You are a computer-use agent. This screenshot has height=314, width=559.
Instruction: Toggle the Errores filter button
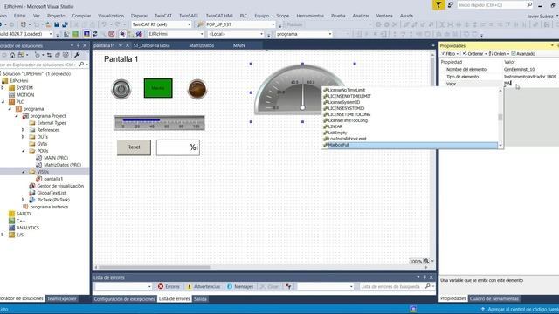click(x=169, y=287)
